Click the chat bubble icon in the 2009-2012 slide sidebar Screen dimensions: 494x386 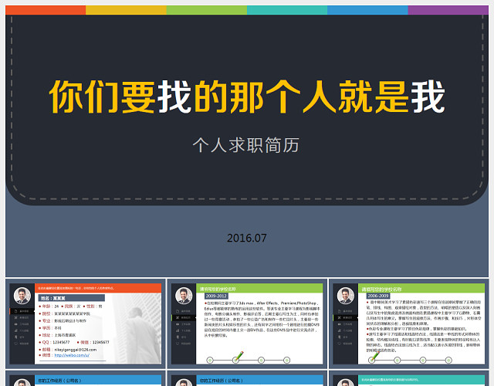(x=178, y=344)
